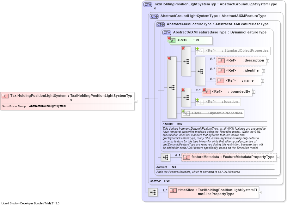Image resolution: width=287 pixels, height=205 pixels.
Task: Click green plus on the location element
Action: point(197,100)
